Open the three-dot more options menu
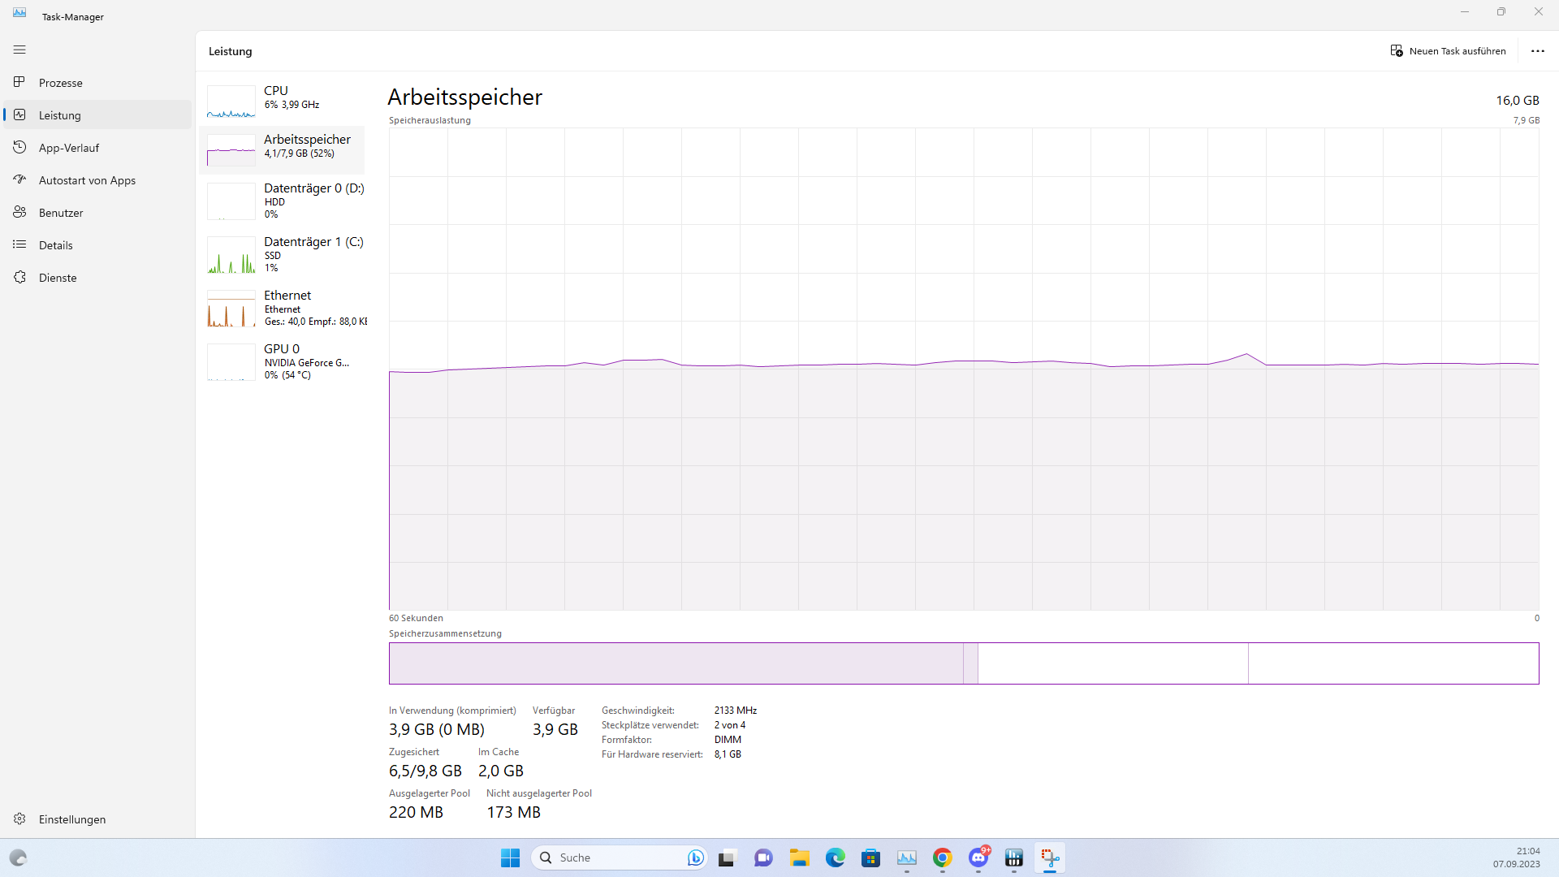Viewport: 1559px width, 877px height. pos(1537,50)
